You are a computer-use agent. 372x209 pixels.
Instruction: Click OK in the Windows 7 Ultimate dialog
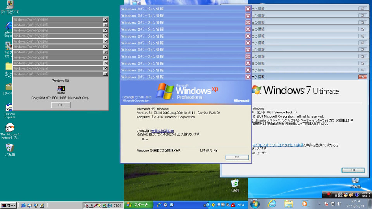click(353, 170)
